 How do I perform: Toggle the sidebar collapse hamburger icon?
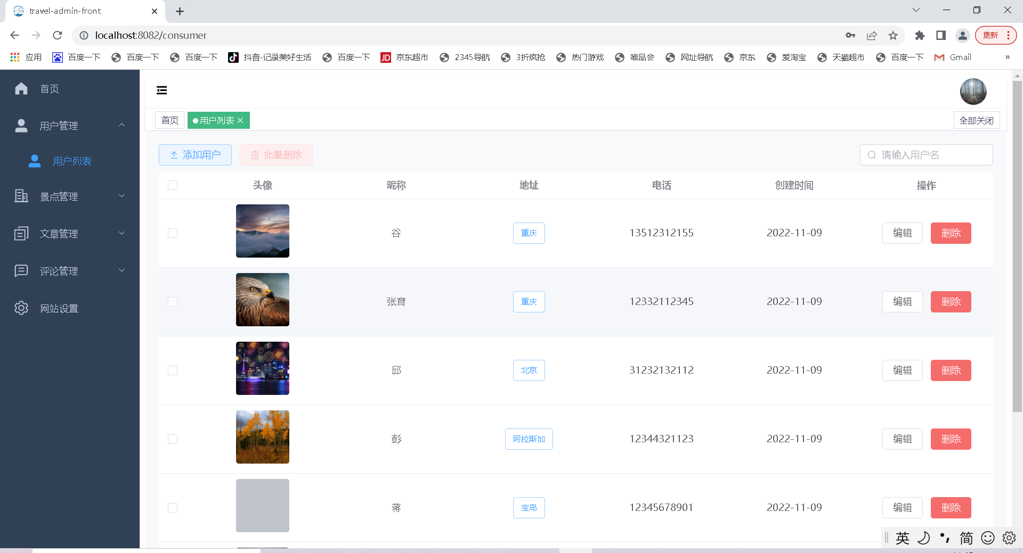coord(162,90)
